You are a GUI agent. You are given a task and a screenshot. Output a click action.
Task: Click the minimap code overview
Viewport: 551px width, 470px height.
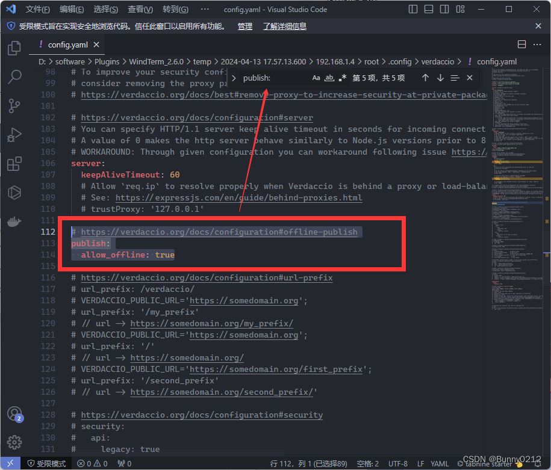click(x=516, y=190)
